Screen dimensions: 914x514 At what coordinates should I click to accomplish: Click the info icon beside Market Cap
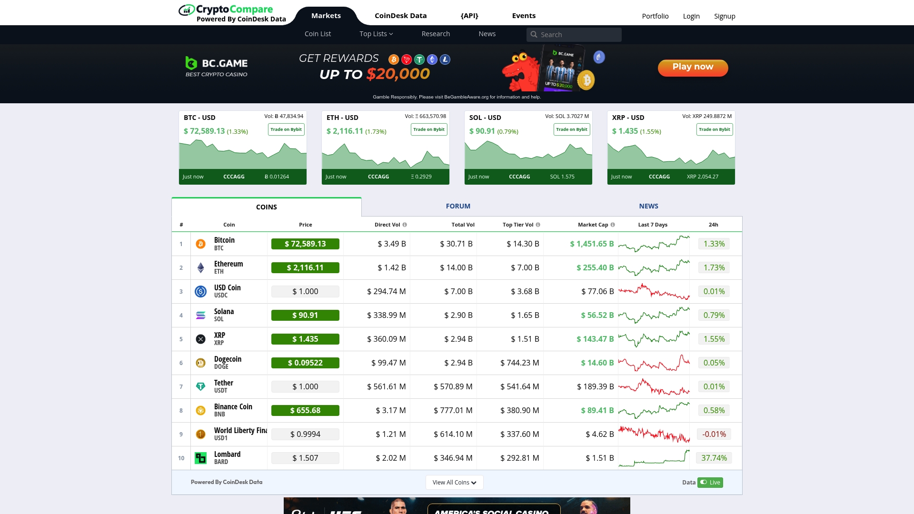612,225
